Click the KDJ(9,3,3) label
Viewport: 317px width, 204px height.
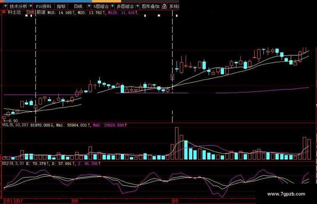[x=13, y=163]
